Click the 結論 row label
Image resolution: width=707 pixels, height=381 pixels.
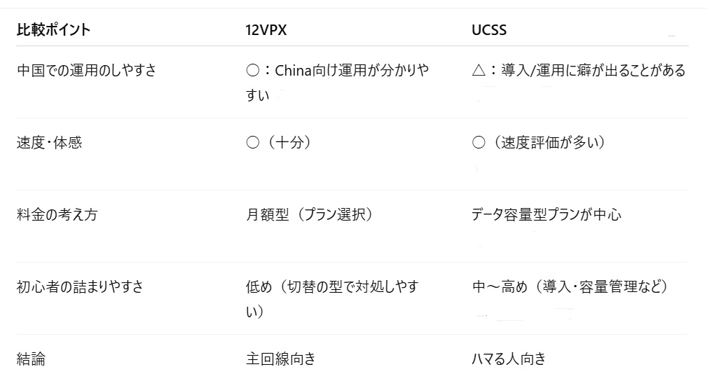[x=32, y=359]
